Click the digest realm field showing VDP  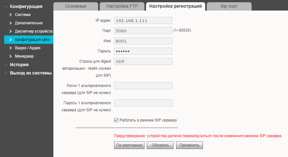143,61
